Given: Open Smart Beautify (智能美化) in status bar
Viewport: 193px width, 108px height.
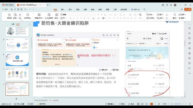Looking at the screenshot, I should 110,104.
